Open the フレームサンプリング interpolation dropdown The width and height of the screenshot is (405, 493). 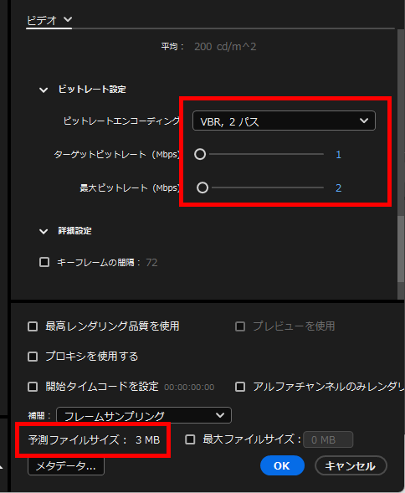tap(144, 415)
